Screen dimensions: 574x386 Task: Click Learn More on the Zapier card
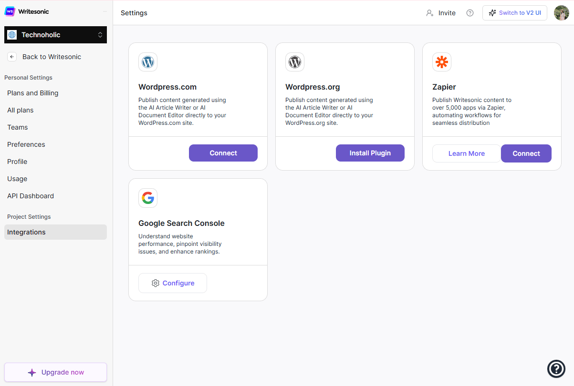(x=466, y=153)
